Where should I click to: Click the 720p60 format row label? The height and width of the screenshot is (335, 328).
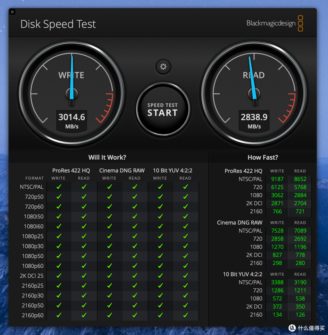34,207
